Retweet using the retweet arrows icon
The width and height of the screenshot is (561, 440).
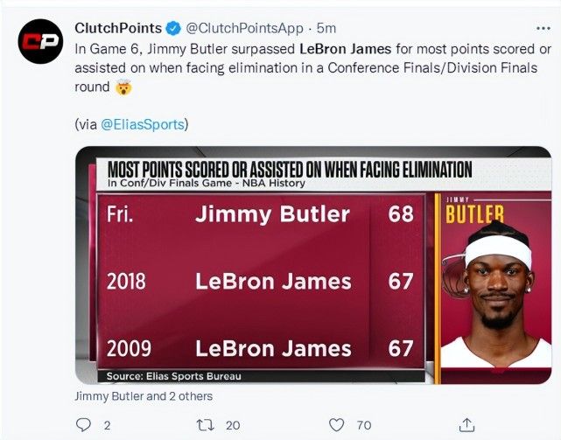click(x=203, y=425)
